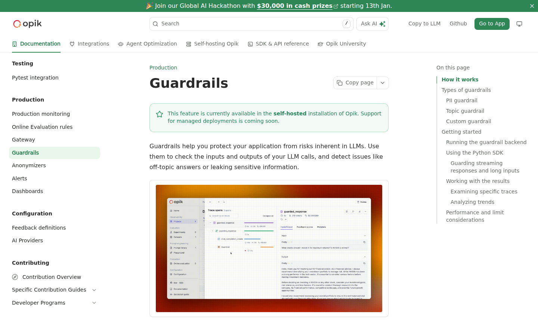Toggle the theme switcher monitor icon
538x336 pixels.
[519, 24]
